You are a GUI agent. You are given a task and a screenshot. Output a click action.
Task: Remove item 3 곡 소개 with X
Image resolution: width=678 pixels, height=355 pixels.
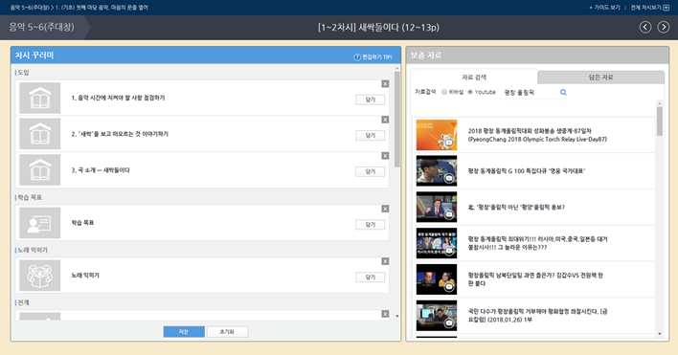point(385,156)
